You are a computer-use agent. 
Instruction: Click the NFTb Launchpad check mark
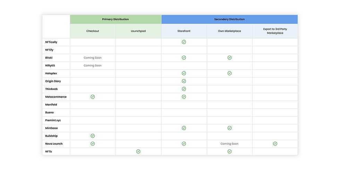[138, 151]
